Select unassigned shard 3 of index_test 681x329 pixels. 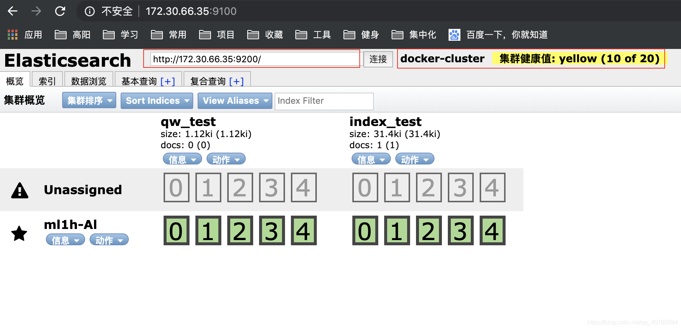(x=461, y=187)
